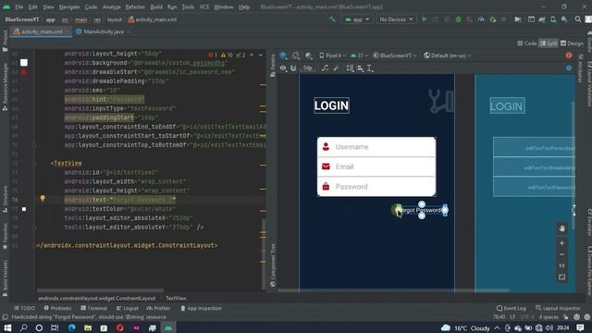Viewport: 592px width, 333px height.
Task: Click the white color swatch in the gutter at line 77
Action: pyautogui.click(x=24, y=209)
